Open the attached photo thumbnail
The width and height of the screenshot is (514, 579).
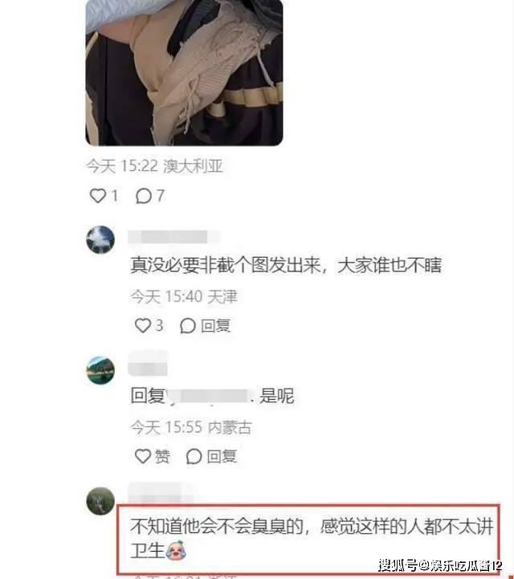[184, 72]
